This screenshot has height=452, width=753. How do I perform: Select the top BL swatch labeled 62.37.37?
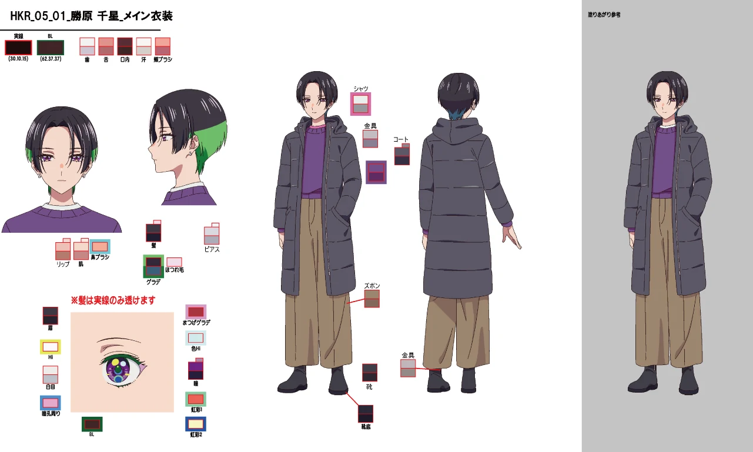(x=50, y=47)
